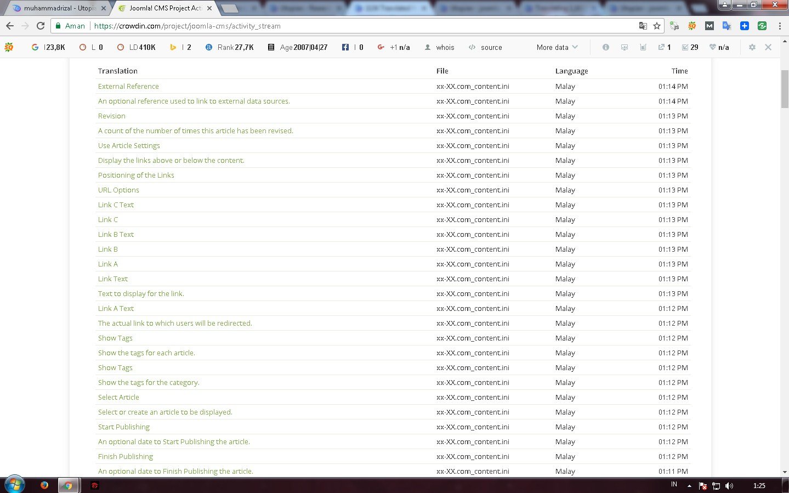The height and width of the screenshot is (493, 789).
Task: Open the Chrome three-dot menu
Action: 779,26
